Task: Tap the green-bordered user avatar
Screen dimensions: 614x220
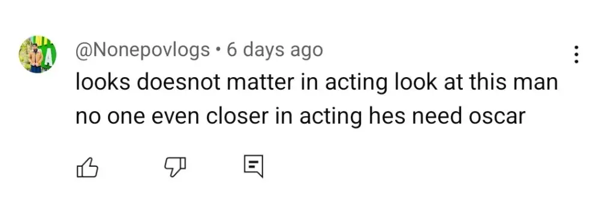Action: 38,54
